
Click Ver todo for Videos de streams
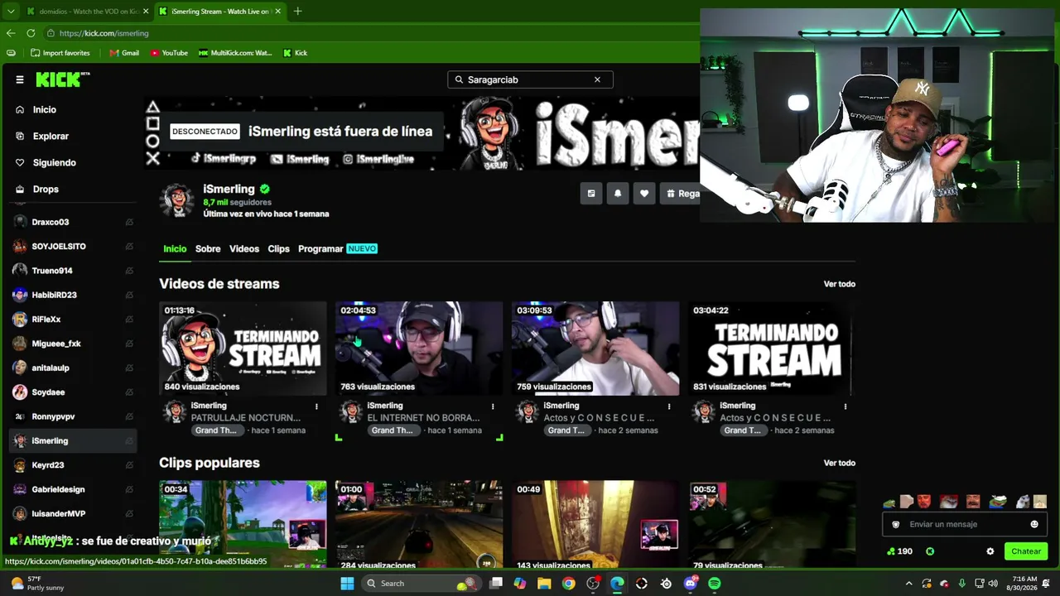coord(839,284)
